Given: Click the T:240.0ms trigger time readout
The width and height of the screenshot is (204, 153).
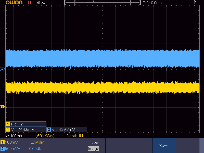Looking at the screenshot, I should pyautogui.click(x=152, y=3).
